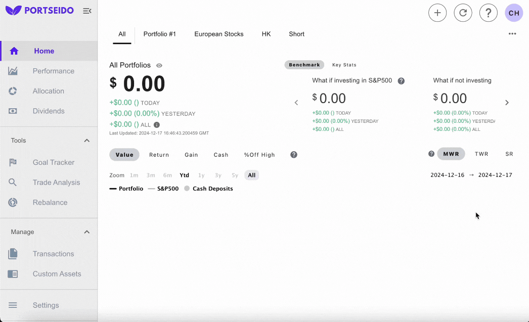Image resolution: width=529 pixels, height=322 pixels.
Task: Collapse the Manage section
Action: click(x=86, y=232)
